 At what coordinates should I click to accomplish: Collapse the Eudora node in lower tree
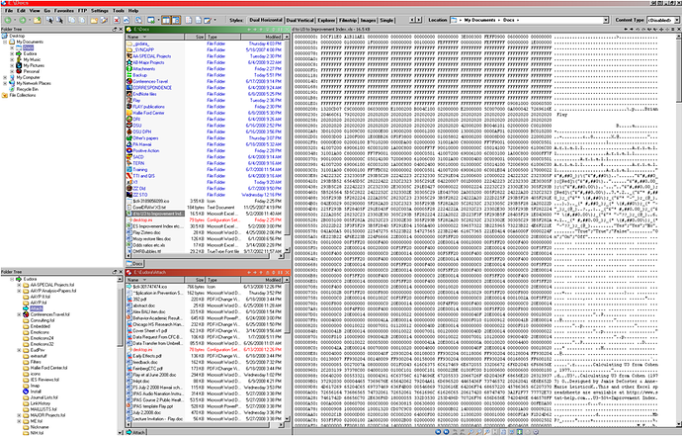[12, 280]
